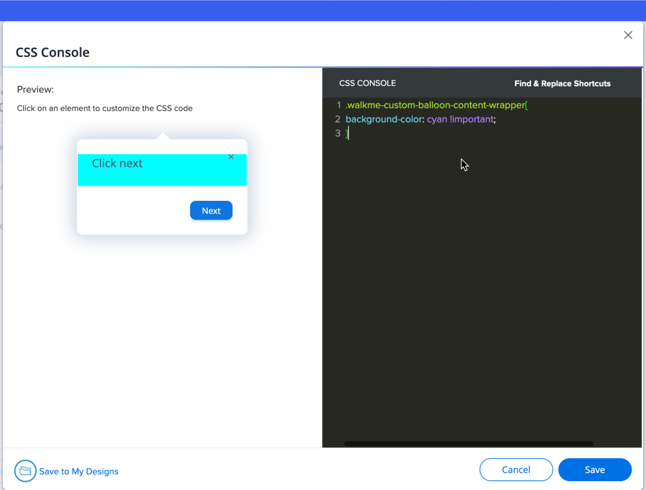Dismiss the preview balloon with its x icon
646x490 pixels.
[x=231, y=157]
